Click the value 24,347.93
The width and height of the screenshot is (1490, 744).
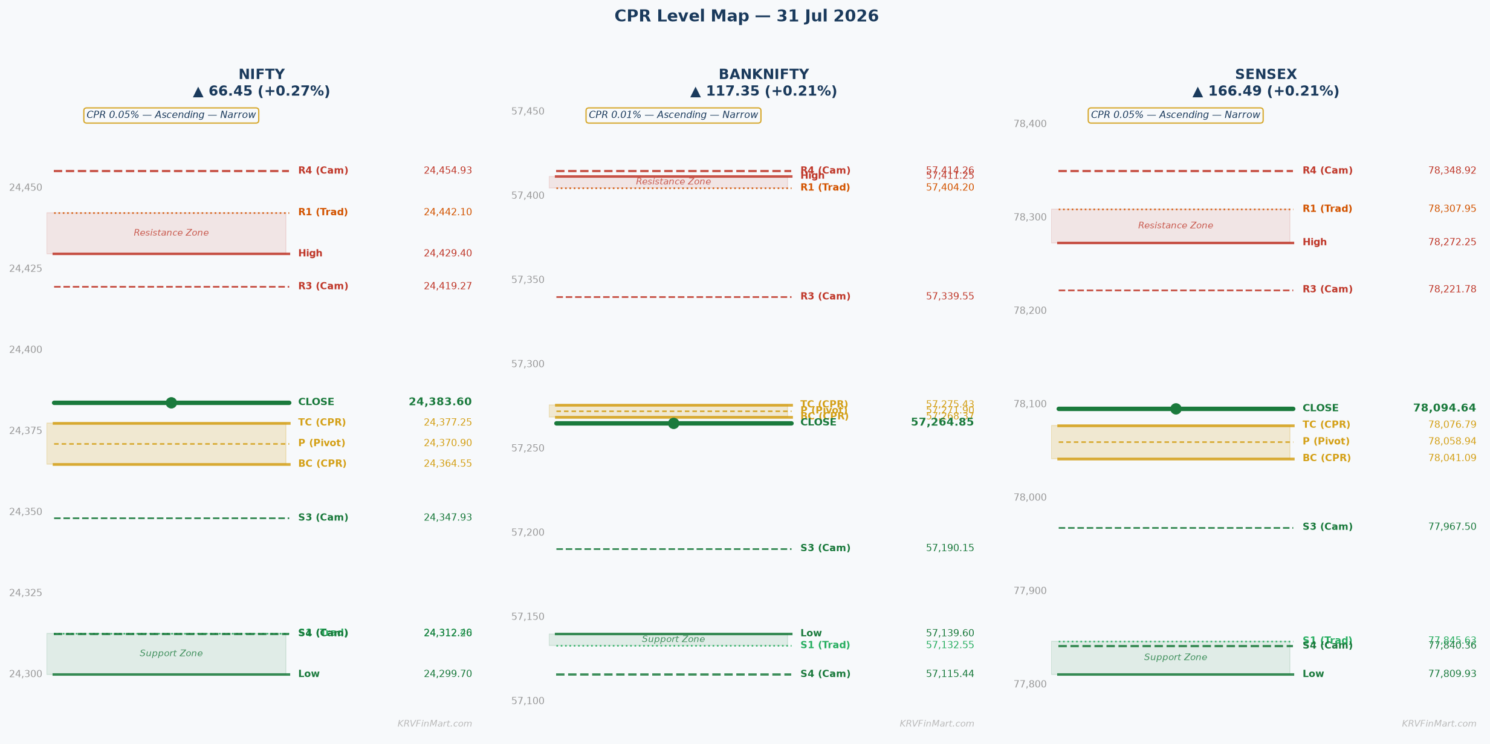click(447, 517)
